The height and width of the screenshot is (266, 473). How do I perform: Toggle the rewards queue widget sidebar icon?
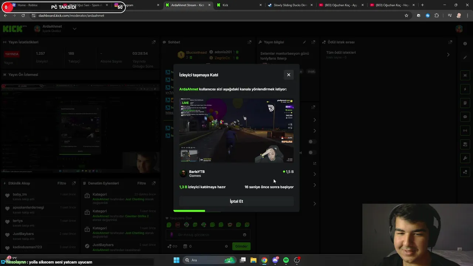tap(465, 172)
